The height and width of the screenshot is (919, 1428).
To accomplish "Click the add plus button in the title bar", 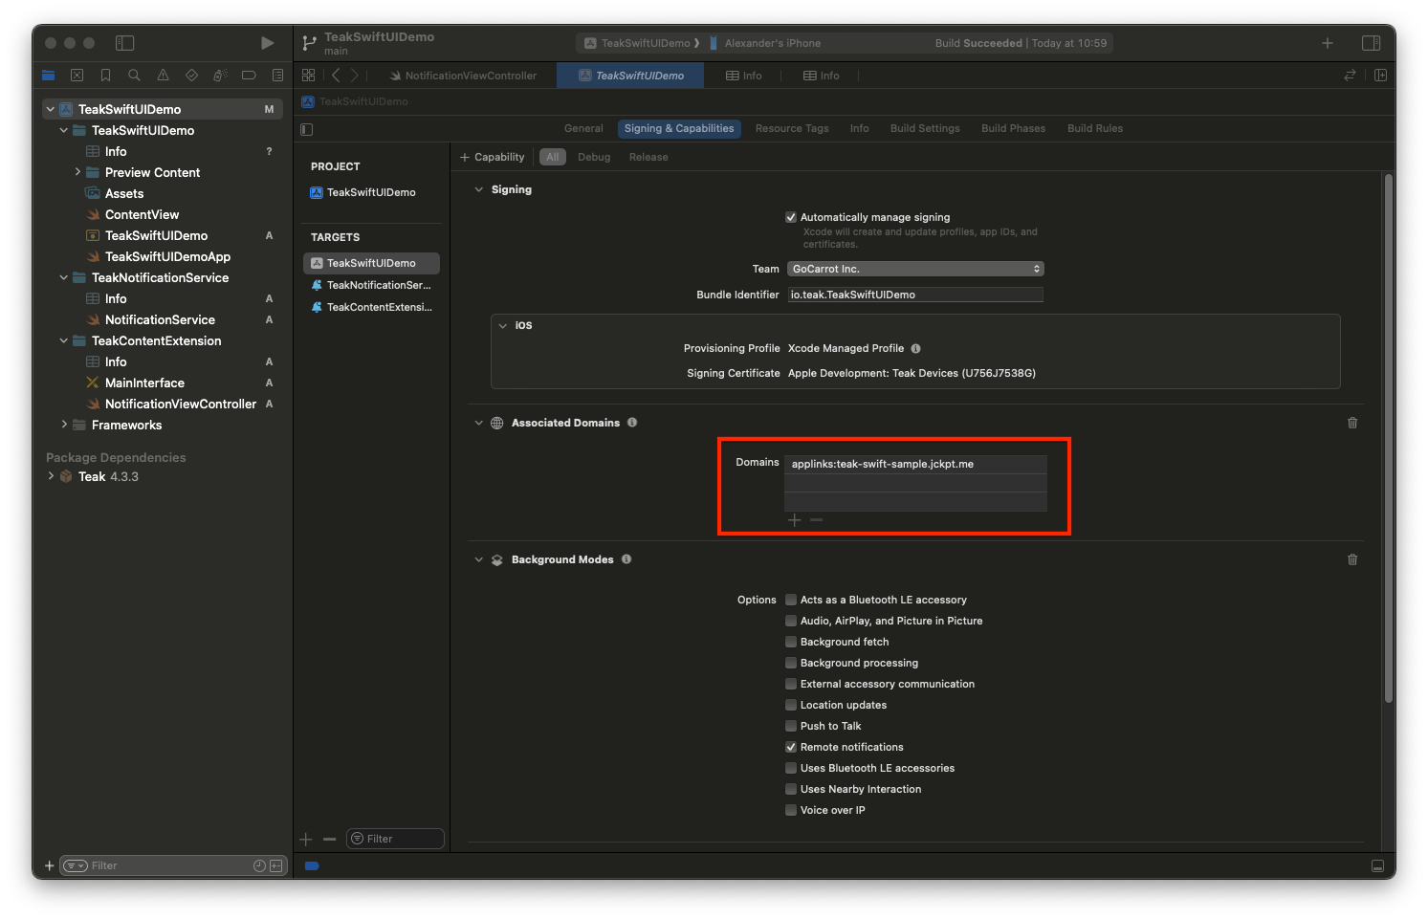I will point(1328,43).
